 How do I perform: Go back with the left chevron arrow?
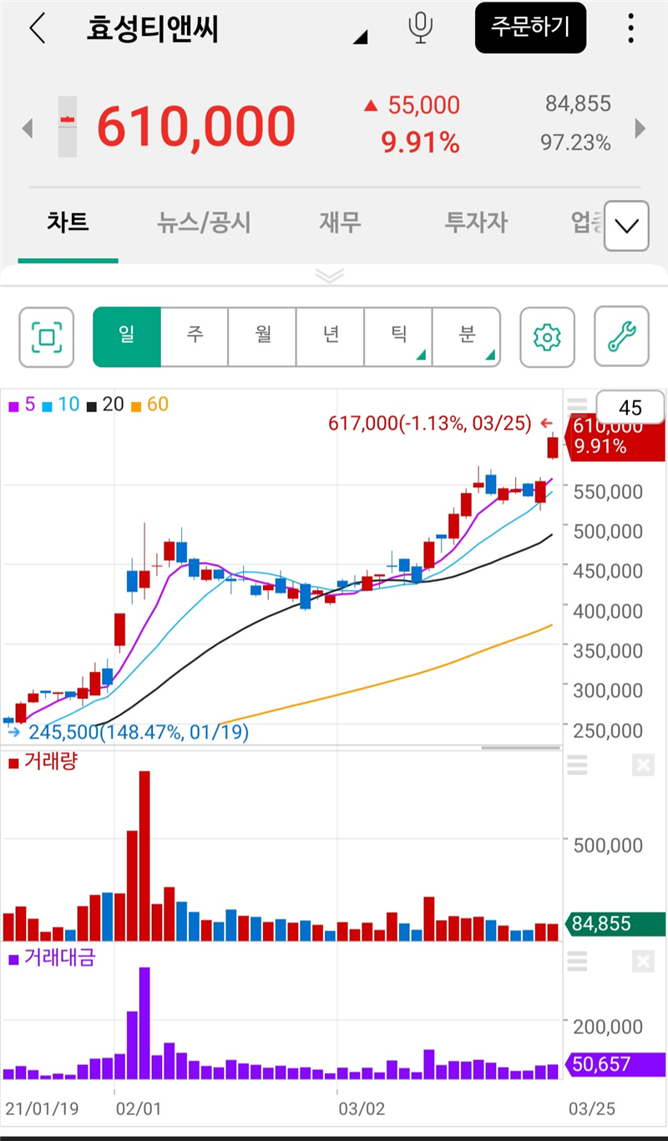(37, 28)
